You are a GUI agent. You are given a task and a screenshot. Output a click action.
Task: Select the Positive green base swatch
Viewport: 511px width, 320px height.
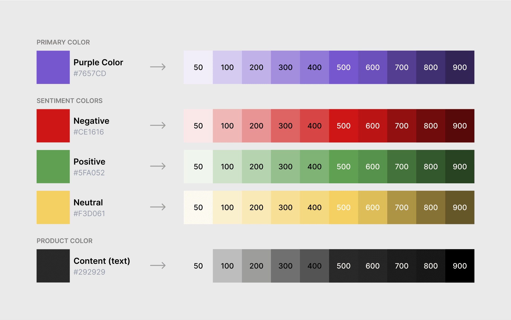[x=53, y=167]
